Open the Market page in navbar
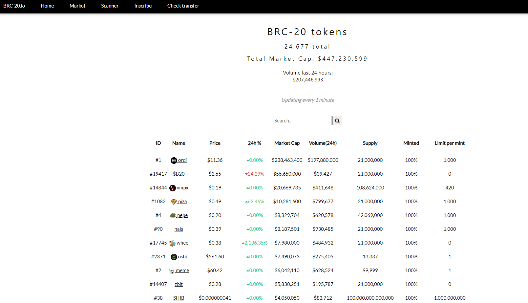The width and height of the screenshot is (528, 303). (77, 6)
